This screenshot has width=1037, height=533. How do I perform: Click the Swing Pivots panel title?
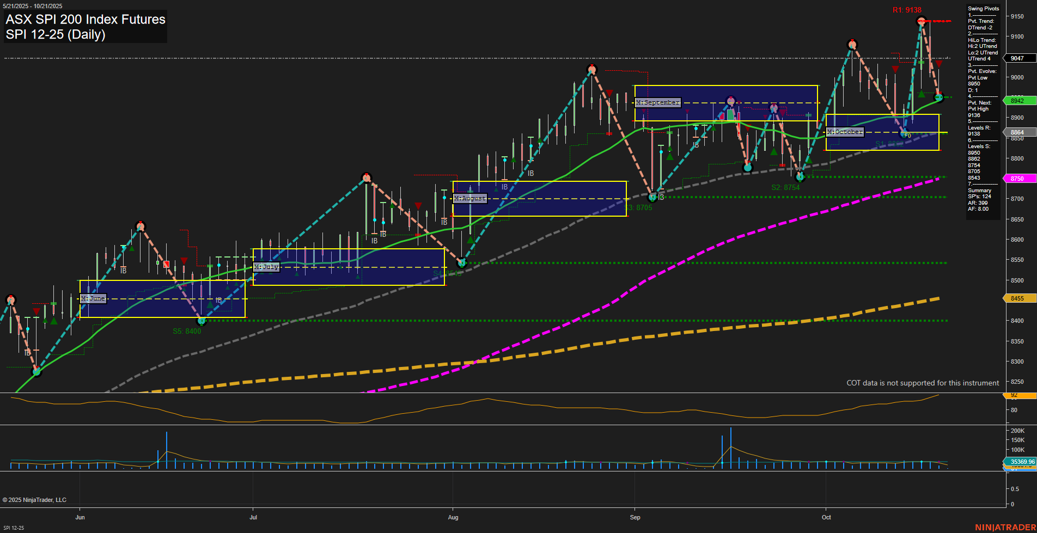click(x=984, y=9)
